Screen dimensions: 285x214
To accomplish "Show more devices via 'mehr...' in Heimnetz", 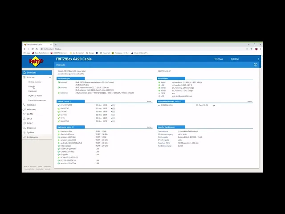I will (150, 127).
